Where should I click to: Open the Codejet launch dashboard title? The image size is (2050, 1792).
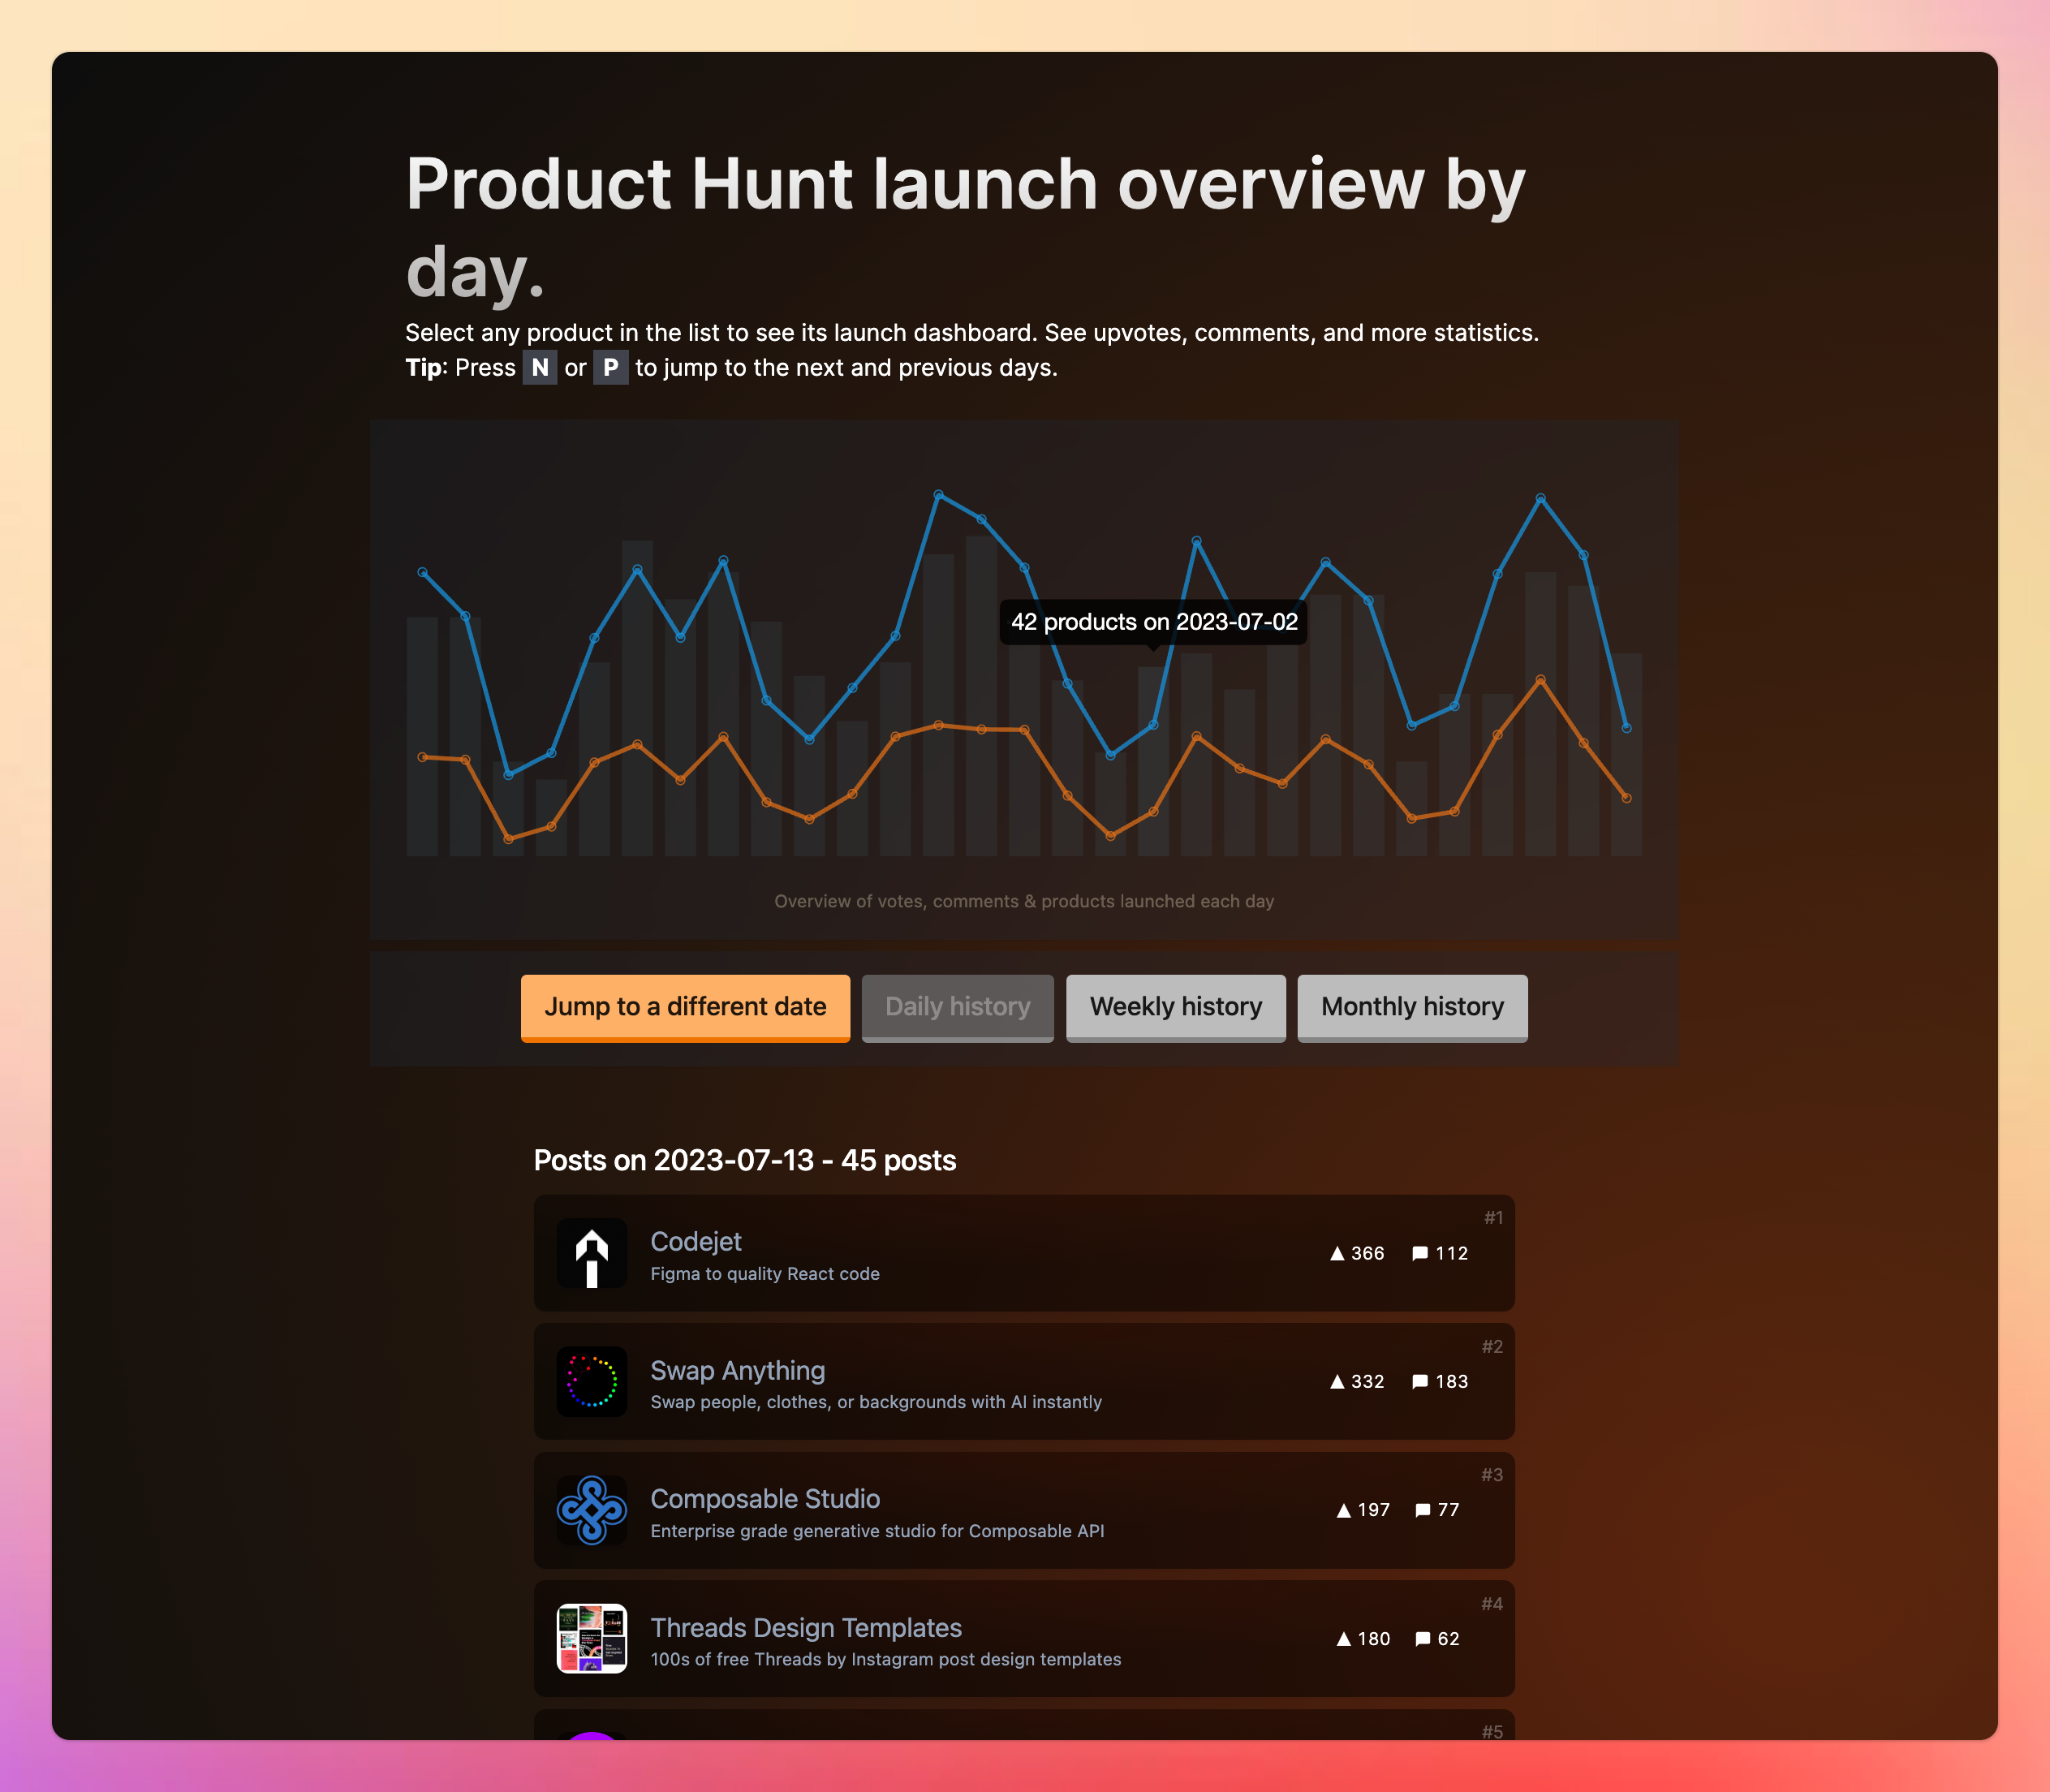(x=696, y=1242)
